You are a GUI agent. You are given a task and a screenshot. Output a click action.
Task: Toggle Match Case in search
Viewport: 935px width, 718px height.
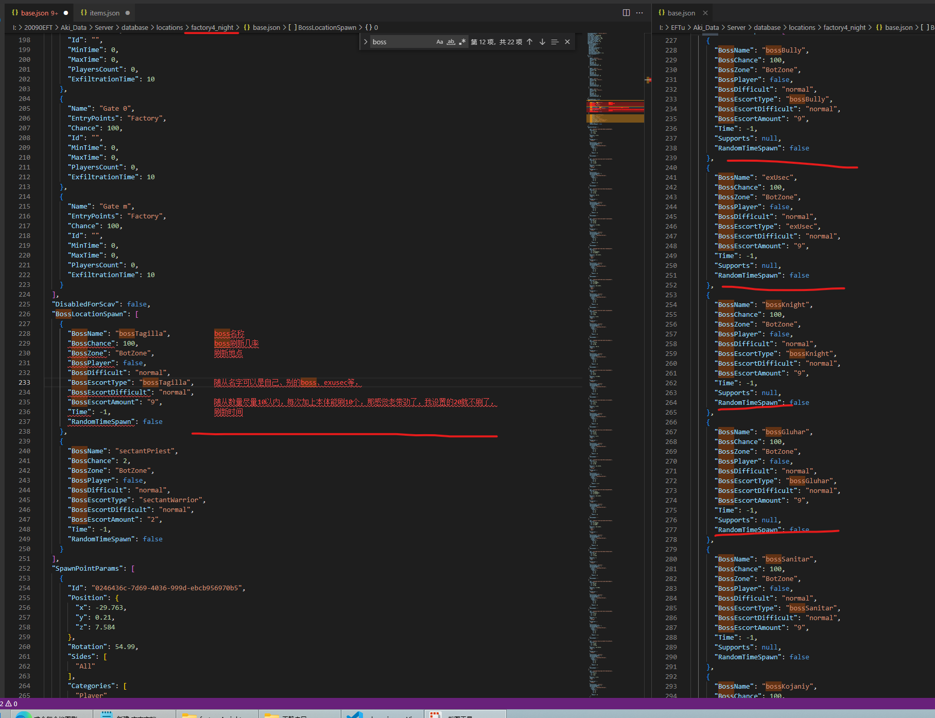tap(439, 42)
